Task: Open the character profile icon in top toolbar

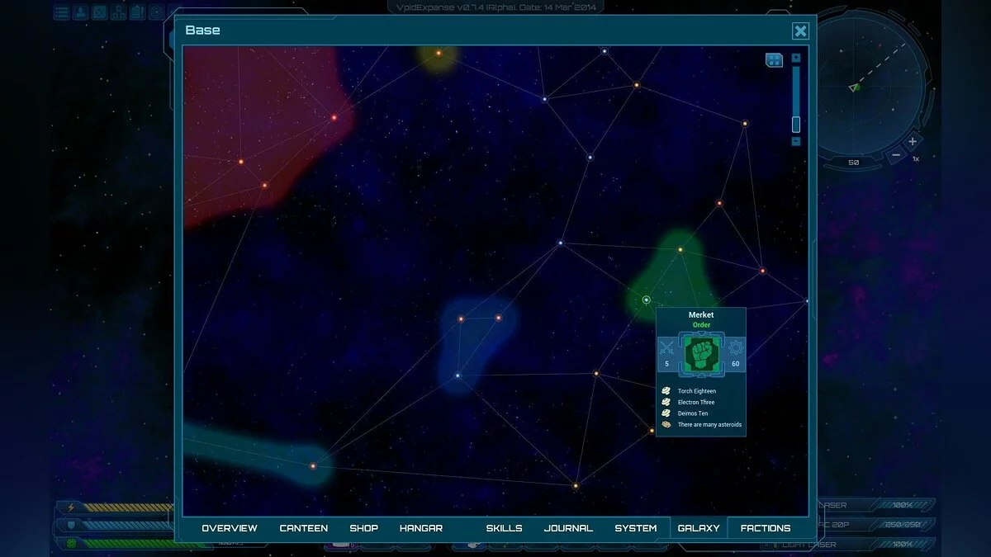Action: tap(81, 12)
